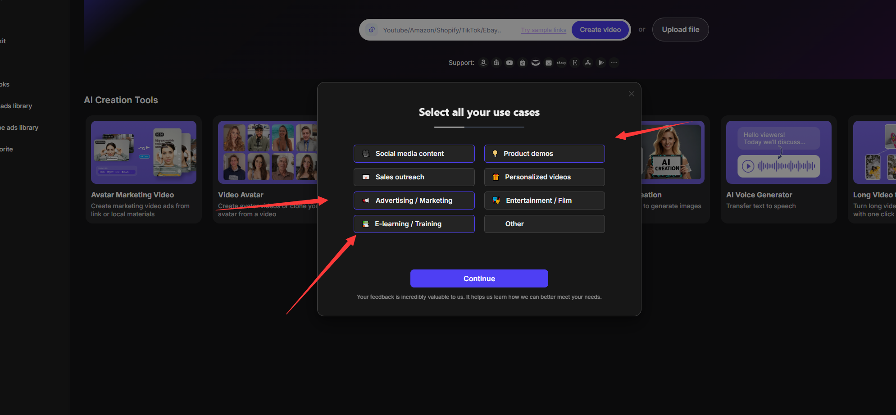Click the YouTube support icon

509,63
